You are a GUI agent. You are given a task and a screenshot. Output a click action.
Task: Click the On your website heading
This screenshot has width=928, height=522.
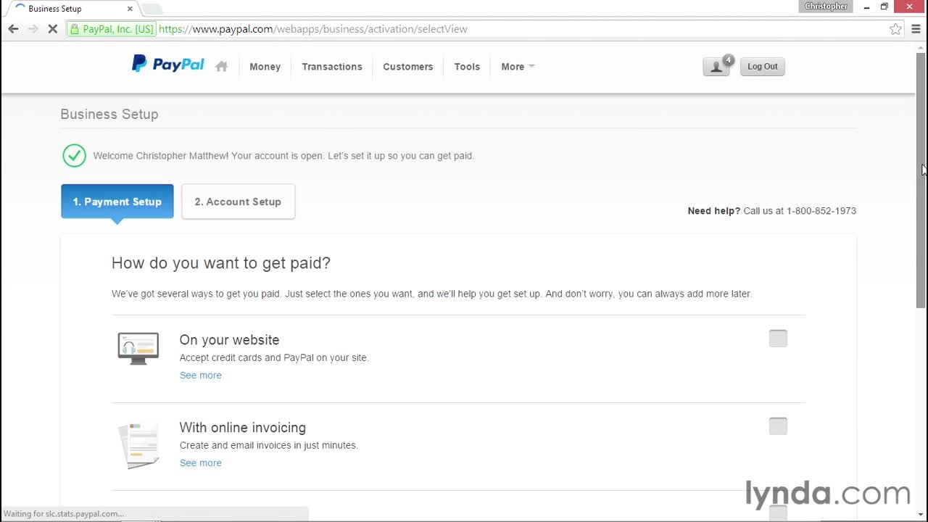(x=229, y=340)
